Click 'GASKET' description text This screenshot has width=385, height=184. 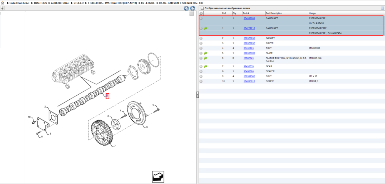tap(270, 38)
